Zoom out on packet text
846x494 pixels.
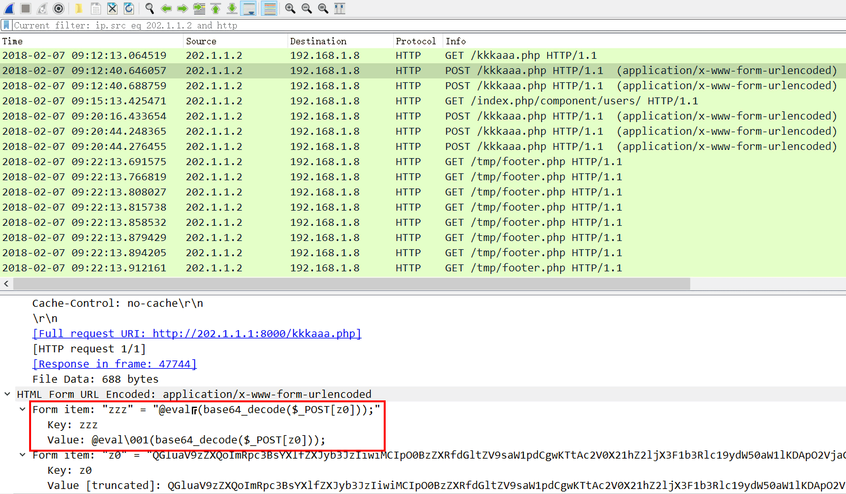point(306,9)
